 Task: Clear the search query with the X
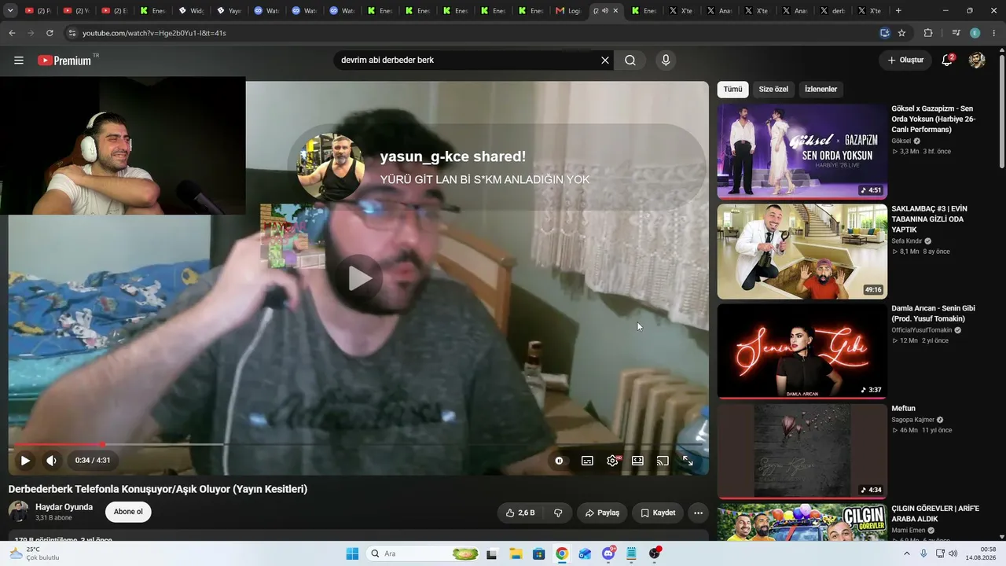[x=605, y=61]
